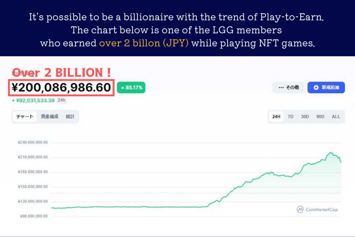Open the 資産構成 tab

50,117
